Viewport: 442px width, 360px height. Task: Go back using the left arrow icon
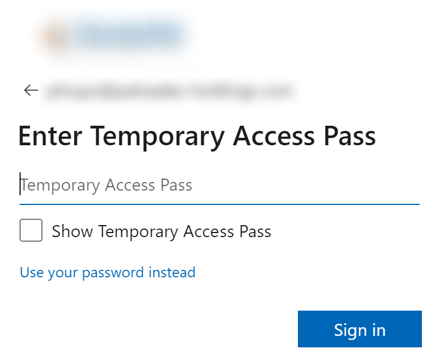coord(31,90)
